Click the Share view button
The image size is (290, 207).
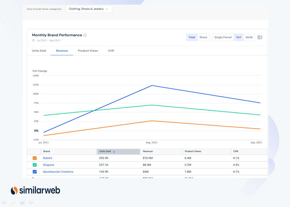(x=203, y=37)
